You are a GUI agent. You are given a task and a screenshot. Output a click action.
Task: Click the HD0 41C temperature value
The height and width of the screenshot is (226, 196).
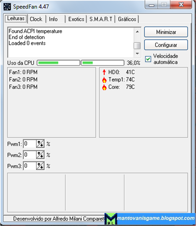click(x=130, y=72)
